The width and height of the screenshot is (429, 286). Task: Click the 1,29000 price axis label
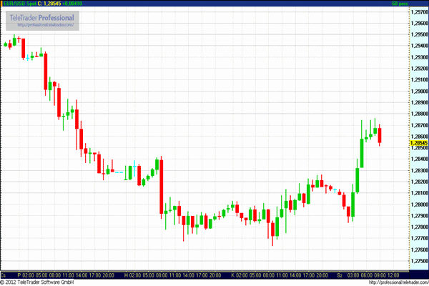coord(419,91)
